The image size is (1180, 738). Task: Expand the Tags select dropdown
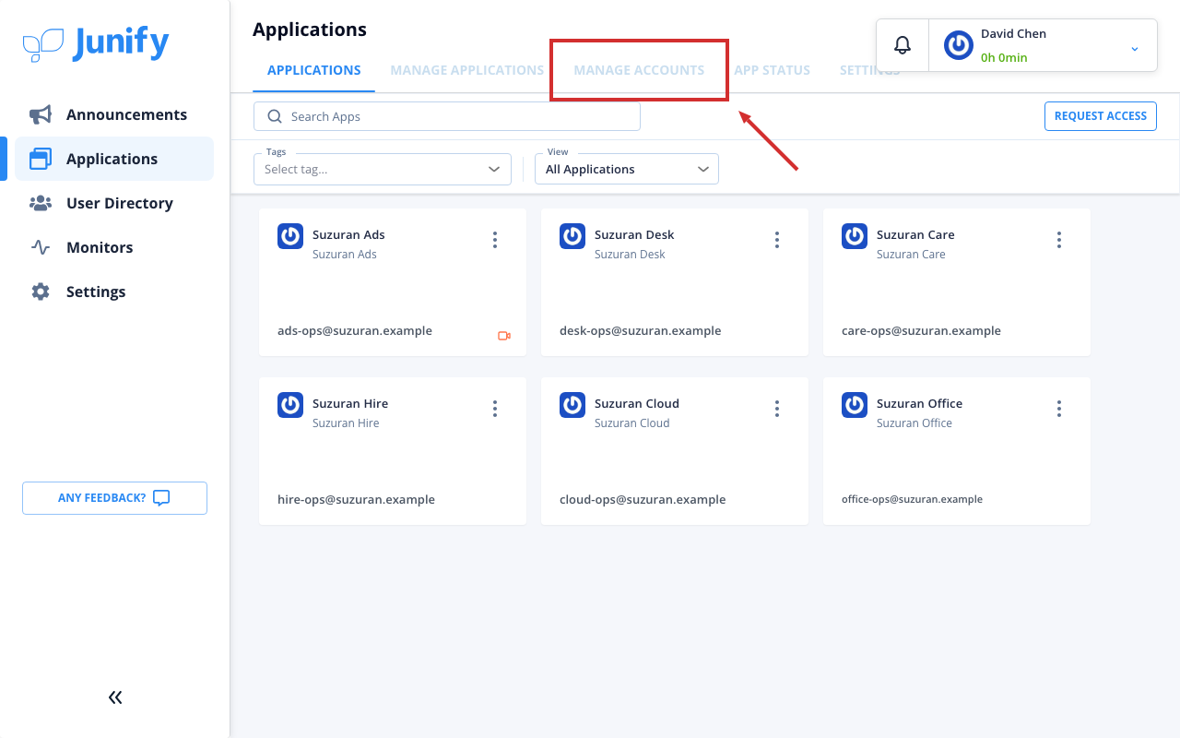pos(383,169)
